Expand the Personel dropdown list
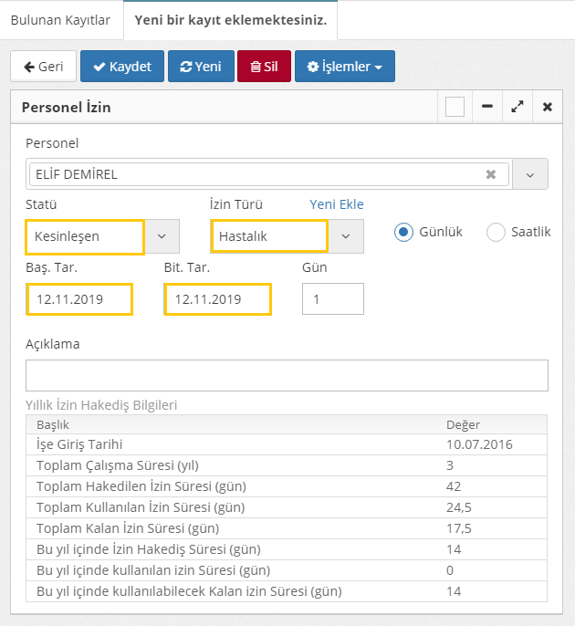The image size is (575, 626). pyautogui.click(x=530, y=174)
